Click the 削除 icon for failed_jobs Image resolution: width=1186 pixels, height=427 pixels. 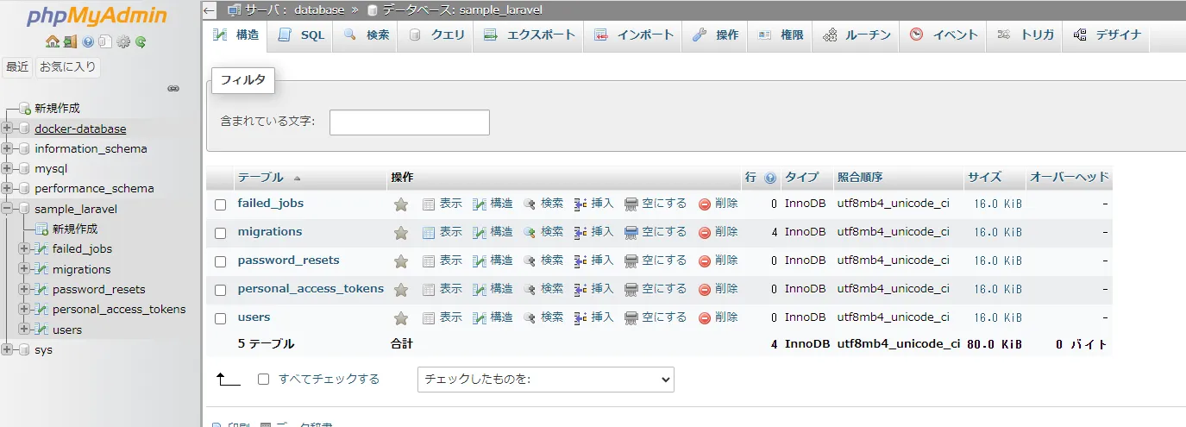pos(705,204)
